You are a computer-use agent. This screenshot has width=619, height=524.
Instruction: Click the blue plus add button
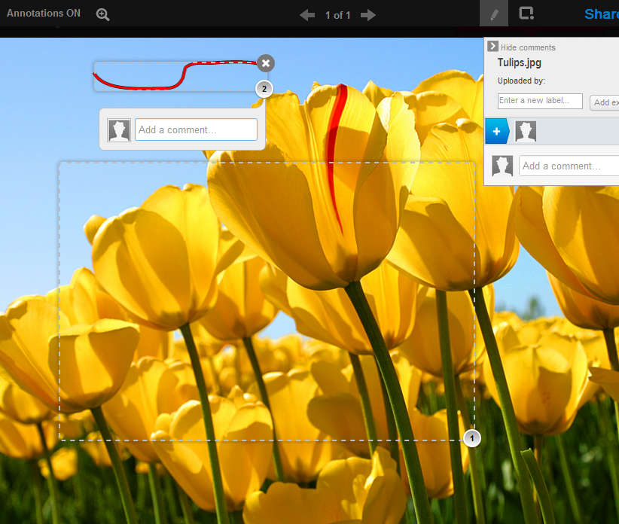pos(496,132)
